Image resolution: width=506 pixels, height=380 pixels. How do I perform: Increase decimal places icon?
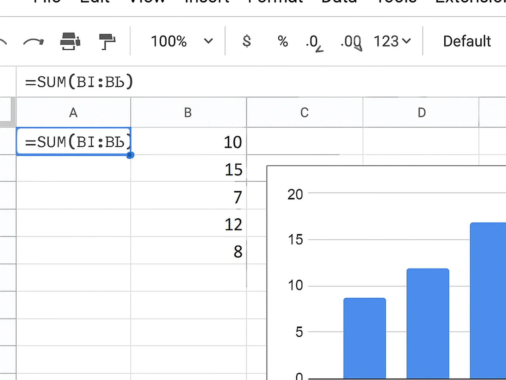coord(351,42)
